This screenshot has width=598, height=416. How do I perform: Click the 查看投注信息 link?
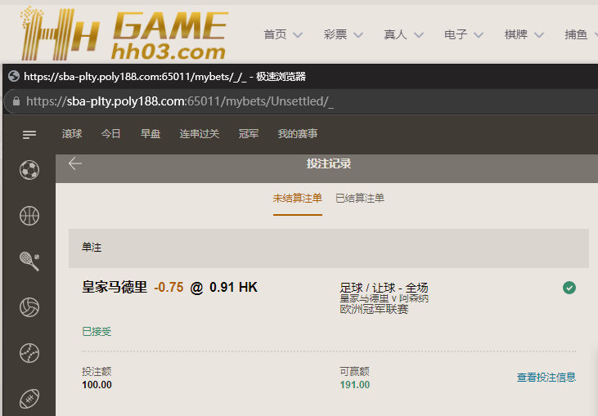click(546, 378)
